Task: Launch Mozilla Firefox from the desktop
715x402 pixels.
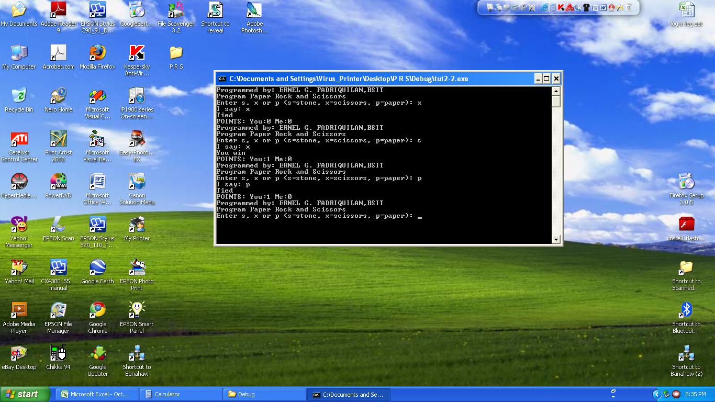Action: [x=97, y=57]
